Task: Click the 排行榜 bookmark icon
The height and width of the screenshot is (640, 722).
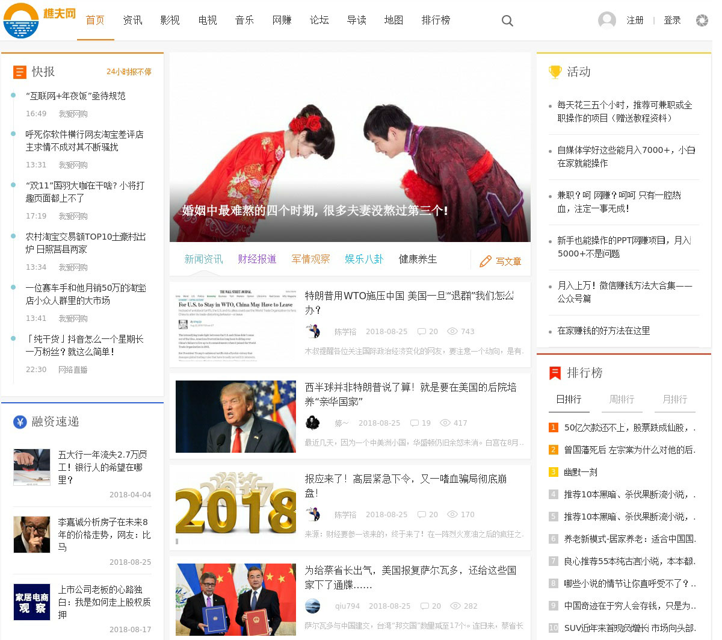Action: coord(555,373)
